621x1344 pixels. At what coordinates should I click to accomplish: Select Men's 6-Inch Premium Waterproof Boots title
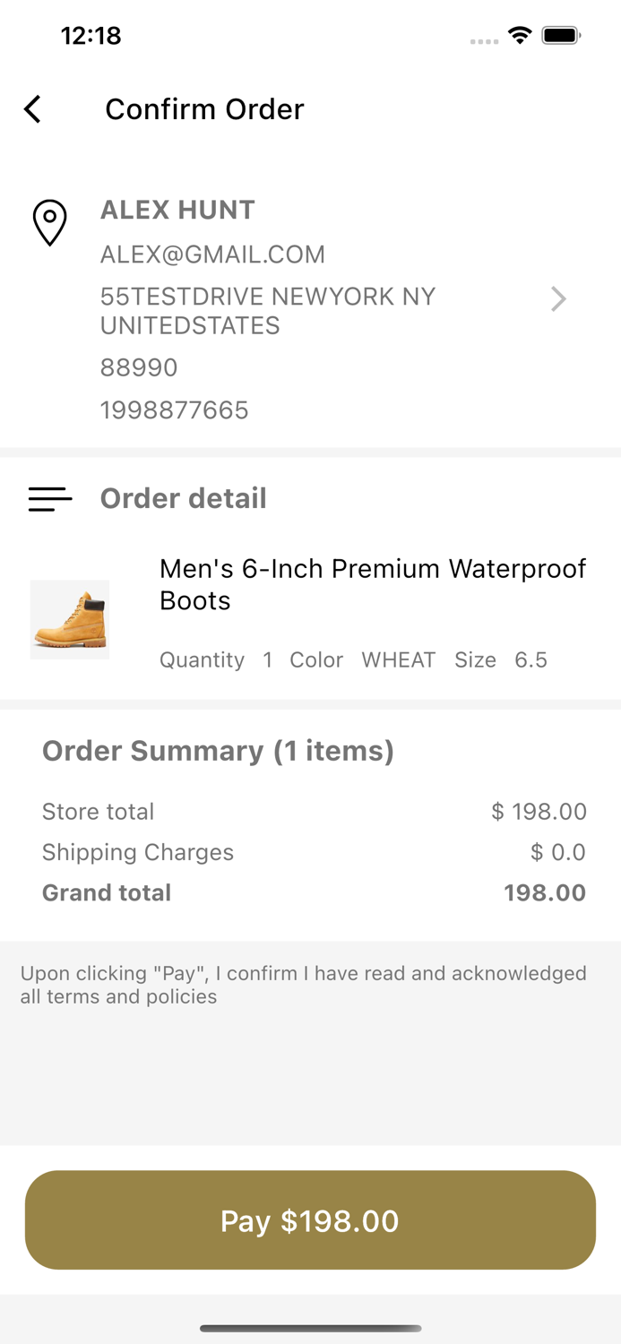[373, 584]
